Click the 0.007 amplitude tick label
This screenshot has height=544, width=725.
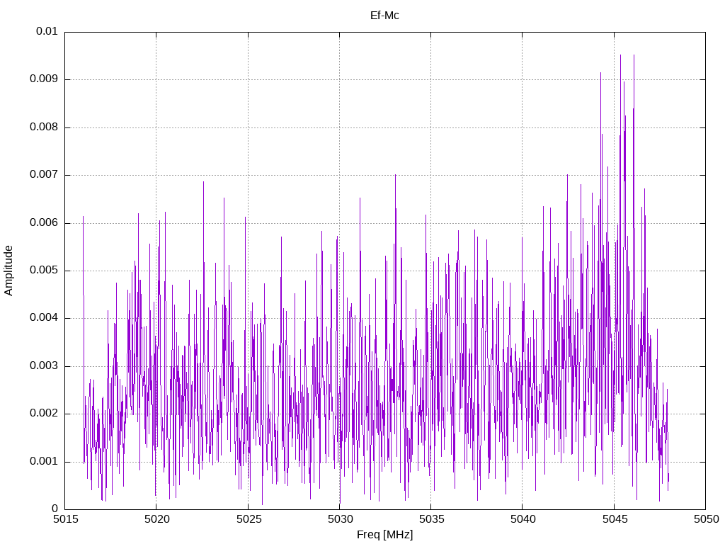tap(43, 175)
